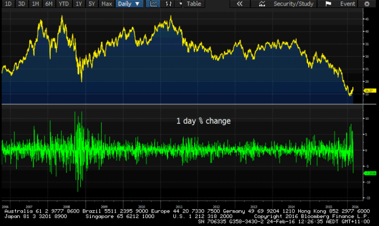Pick the 1M range selector
This screenshot has width=379, height=226.
click(35, 4)
